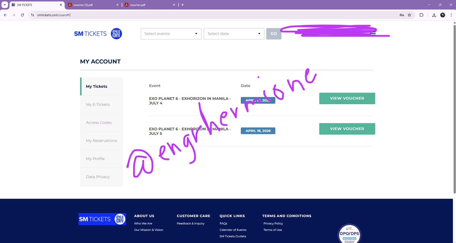The height and width of the screenshot is (243, 456).
Task: Go forward in browser history
Action: [14, 15]
